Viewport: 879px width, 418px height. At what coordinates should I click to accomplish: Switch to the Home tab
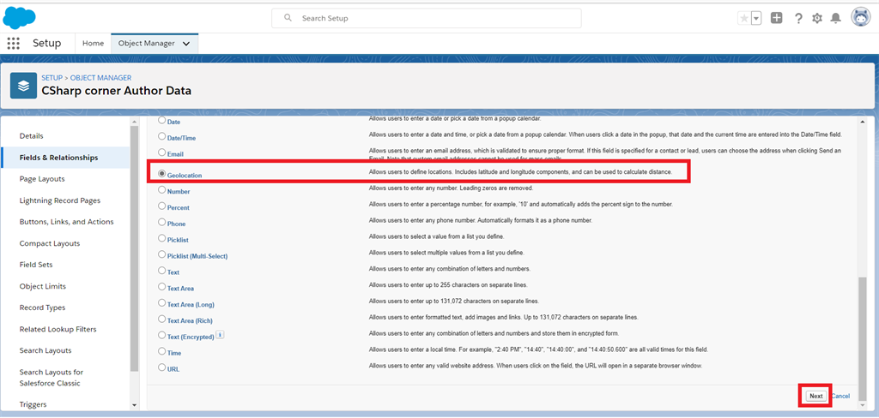point(93,43)
